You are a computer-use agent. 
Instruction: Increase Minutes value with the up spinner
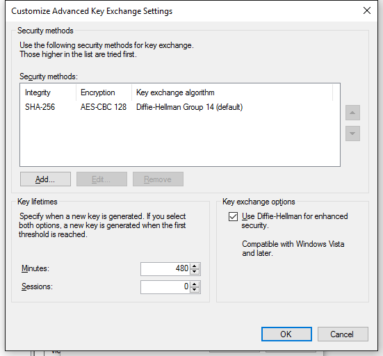click(x=195, y=266)
